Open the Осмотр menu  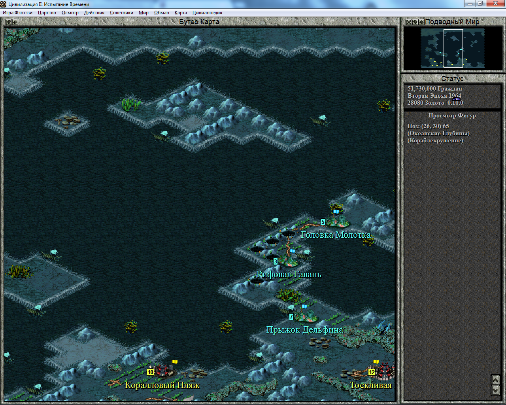coord(70,13)
